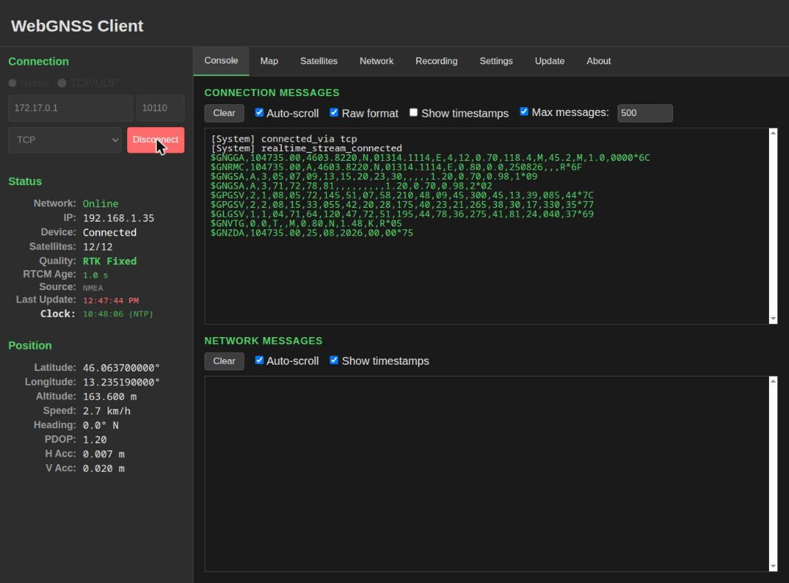The image size is (789, 583).
Task: Open the Satellites tab
Action: 319,61
